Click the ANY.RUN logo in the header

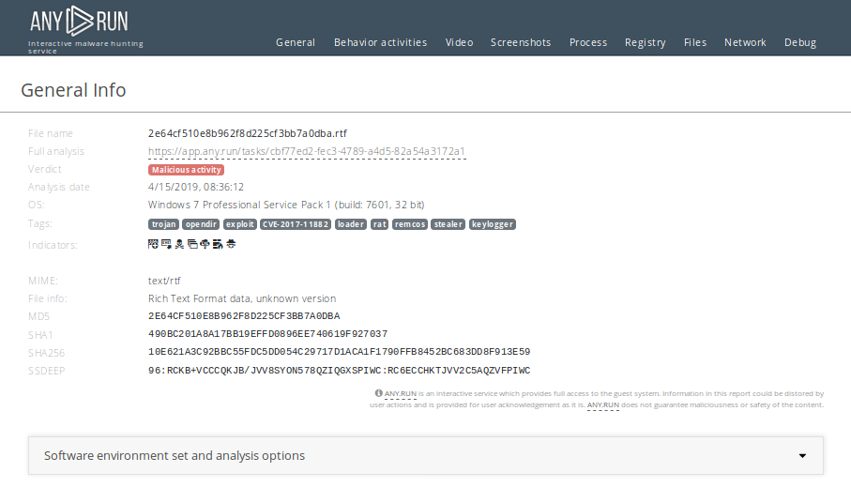click(79, 23)
